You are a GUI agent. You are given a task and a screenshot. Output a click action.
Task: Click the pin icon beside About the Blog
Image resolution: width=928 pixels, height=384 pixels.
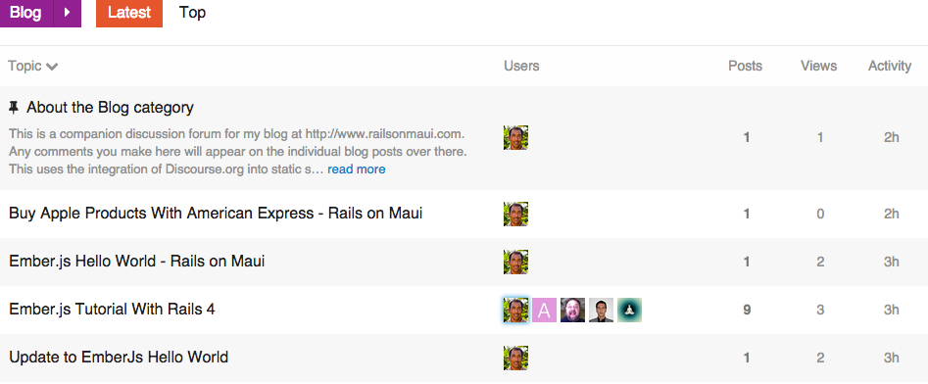14,108
